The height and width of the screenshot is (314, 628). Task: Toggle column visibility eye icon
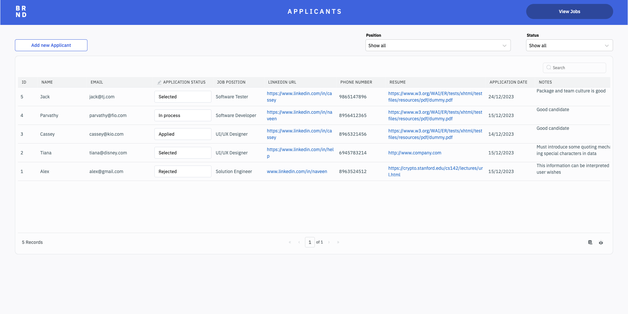point(601,243)
